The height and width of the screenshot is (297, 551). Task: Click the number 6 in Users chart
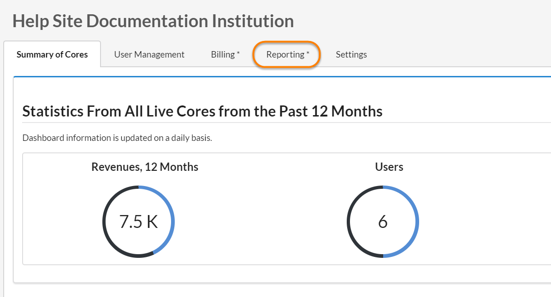point(383,222)
